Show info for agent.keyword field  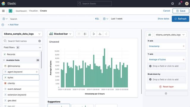click(37, 72)
